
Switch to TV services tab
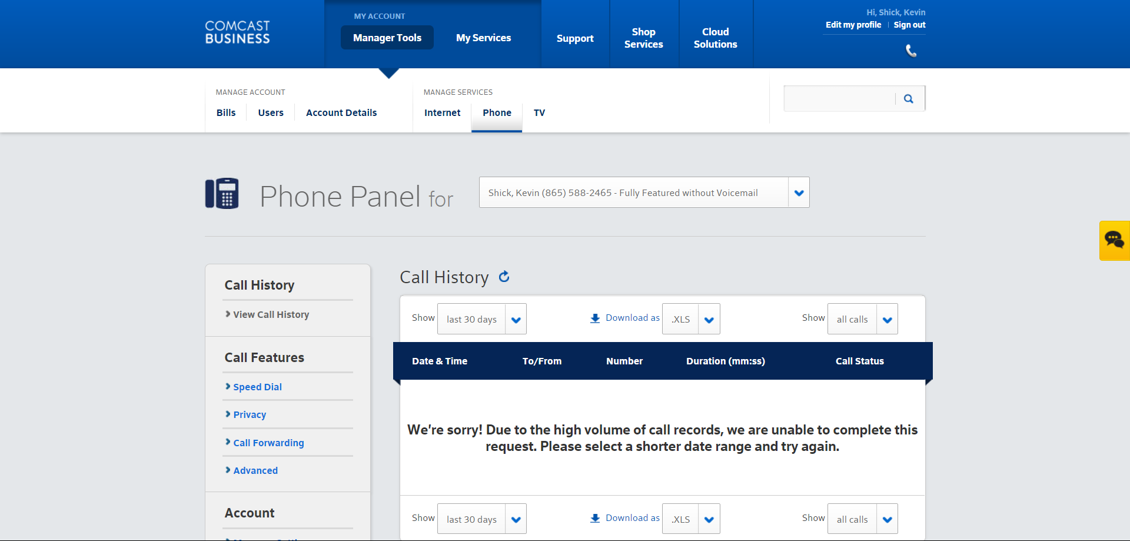(540, 112)
